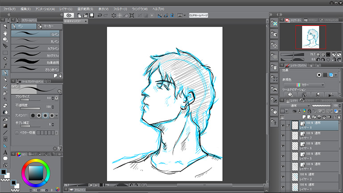Screen dimensions: 343x193
Task: Switch to the マーカー sub tool tab
Action: point(48,26)
